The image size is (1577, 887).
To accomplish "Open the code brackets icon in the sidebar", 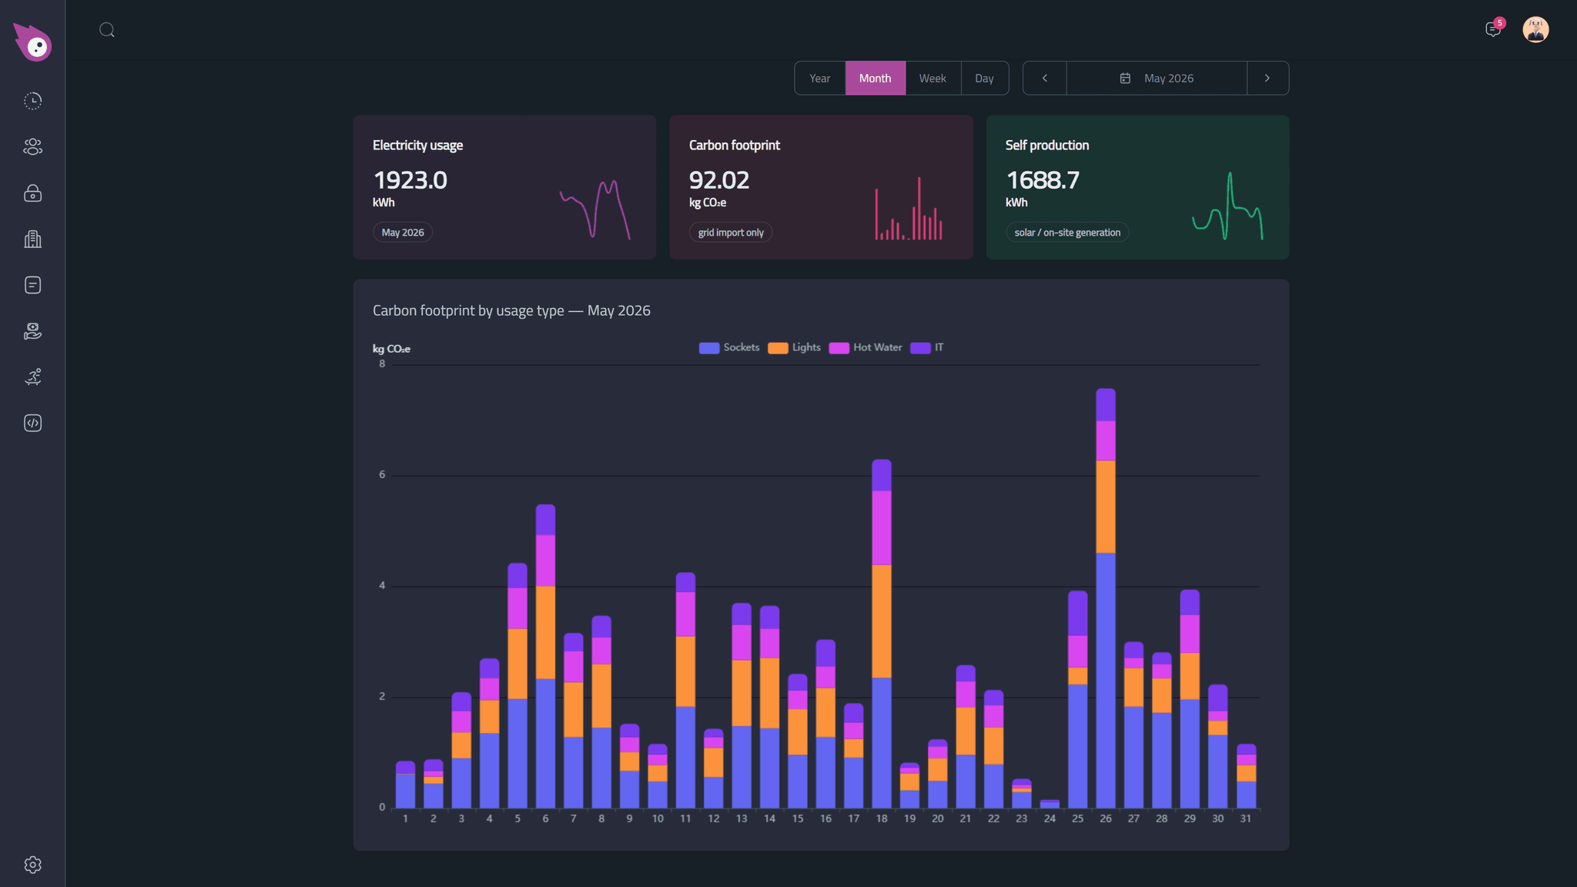I will (32, 423).
